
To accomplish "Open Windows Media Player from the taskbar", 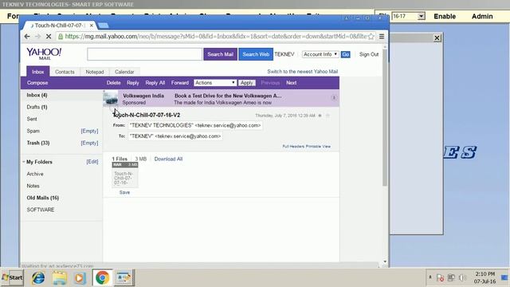I will click(x=80, y=277).
